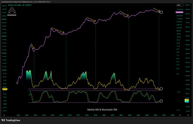Click the 2016 label on the time axis
This screenshot has width=193, height=124.
(70, 115)
